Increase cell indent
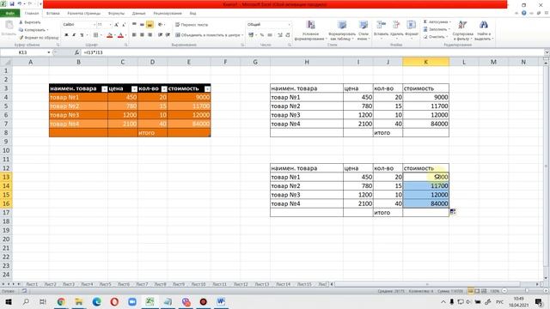The width and height of the screenshot is (550, 309). [168, 35]
